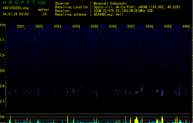193x123 pixels.
Task: Click the 0.7 kHz axis label
Action: (x=2, y=101)
